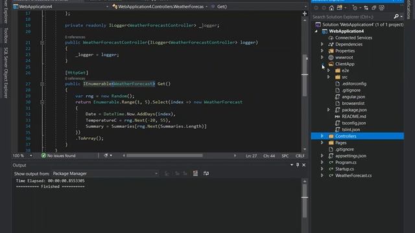Click the editor vertical scrollbar thumb

[305, 75]
